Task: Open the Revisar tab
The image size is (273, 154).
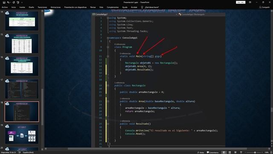Action: (93, 7)
